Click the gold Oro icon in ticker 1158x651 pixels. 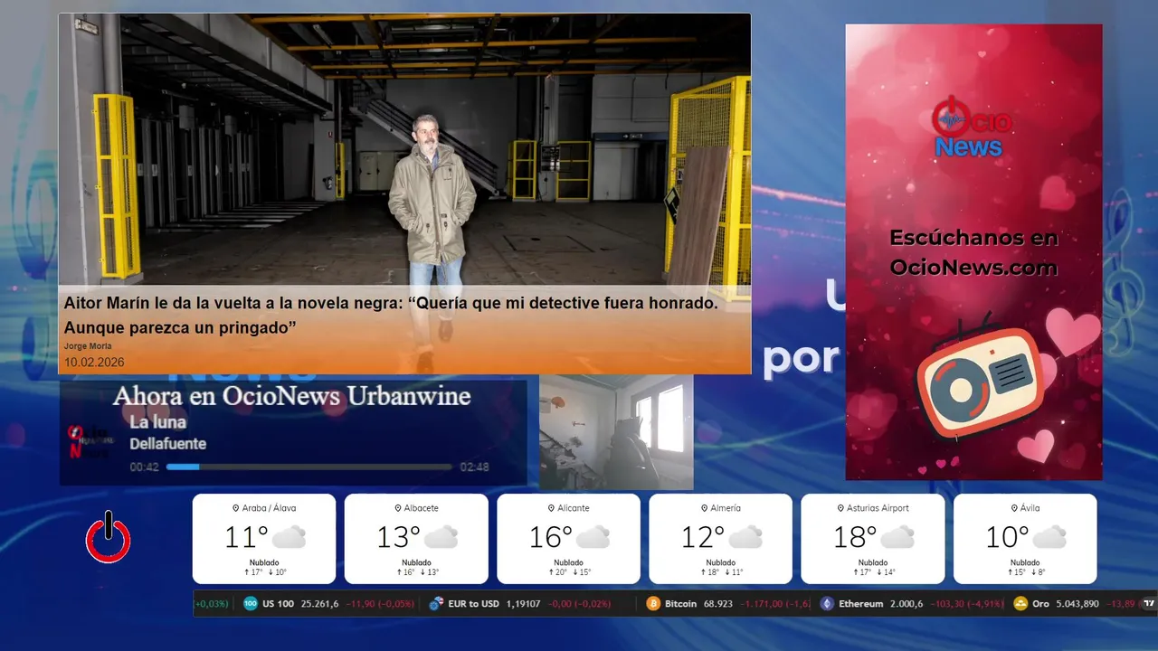1020,603
